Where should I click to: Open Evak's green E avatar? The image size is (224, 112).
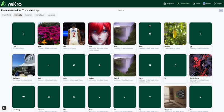[150, 34]
